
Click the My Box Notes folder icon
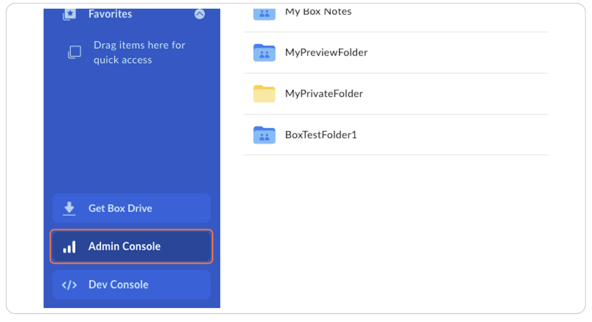[264, 12]
